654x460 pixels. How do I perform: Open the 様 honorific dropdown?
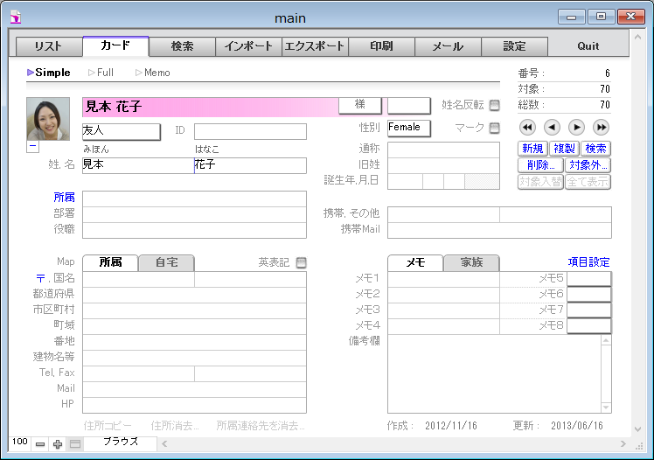coord(360,105)
